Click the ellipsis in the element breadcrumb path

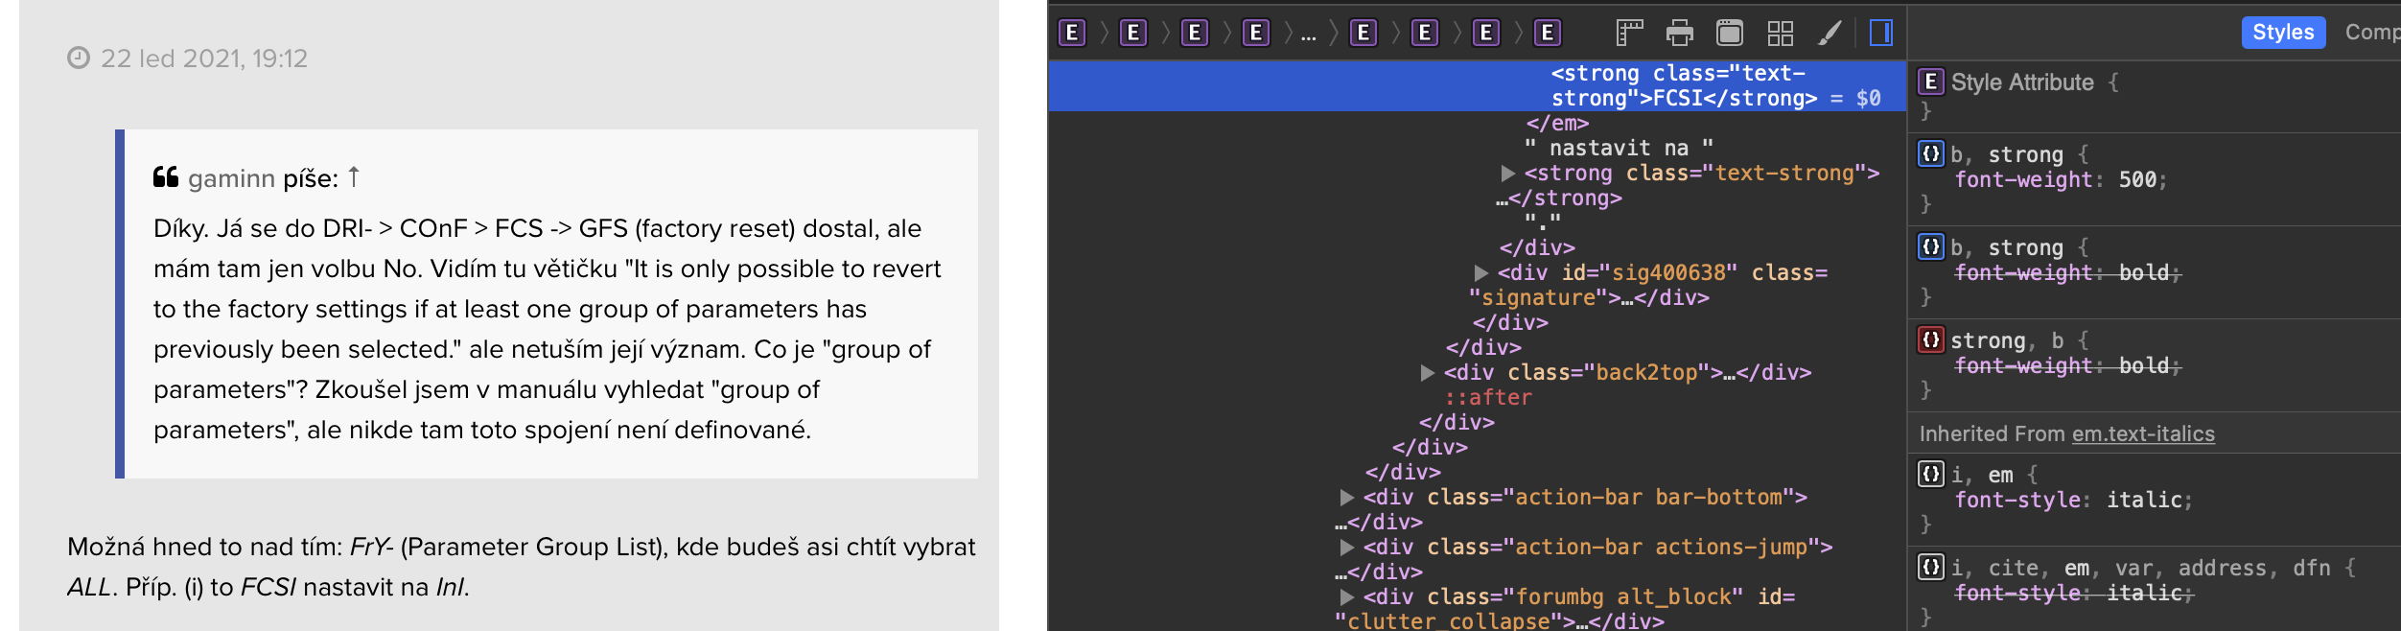[1308, 35]
